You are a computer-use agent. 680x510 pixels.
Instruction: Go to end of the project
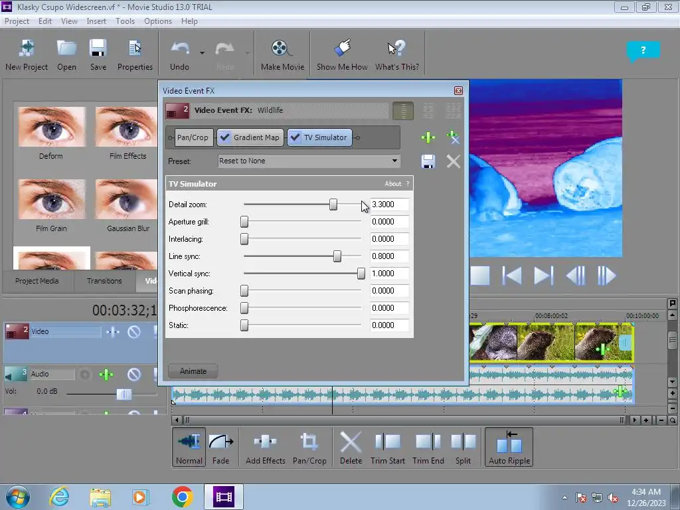coord(543,276)
